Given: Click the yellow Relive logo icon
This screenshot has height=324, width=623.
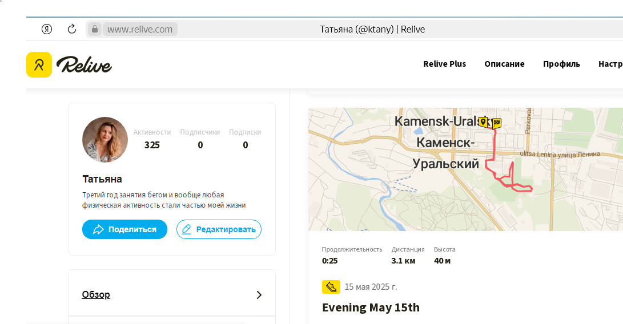Looking at the screenshot, I should point(39,64).
